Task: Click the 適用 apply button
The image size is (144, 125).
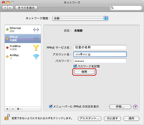Action: pos(131,118)
